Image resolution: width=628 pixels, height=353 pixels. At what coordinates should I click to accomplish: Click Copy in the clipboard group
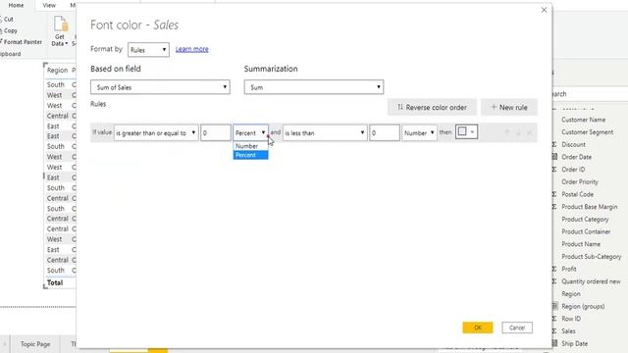tap(10, 30)
